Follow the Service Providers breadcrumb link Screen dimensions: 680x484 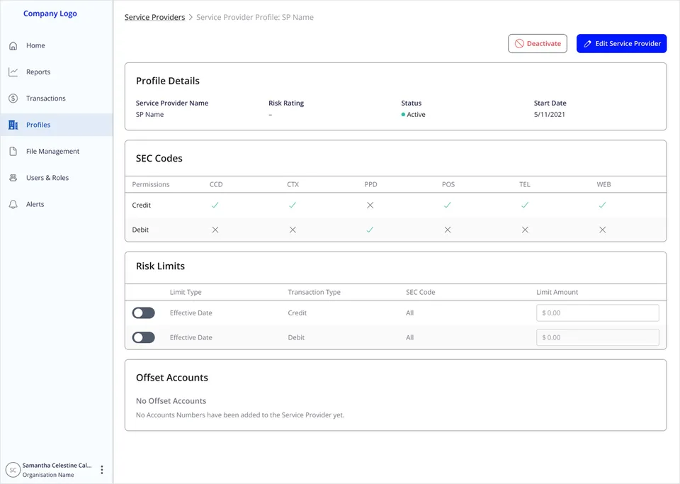(155, 17)
